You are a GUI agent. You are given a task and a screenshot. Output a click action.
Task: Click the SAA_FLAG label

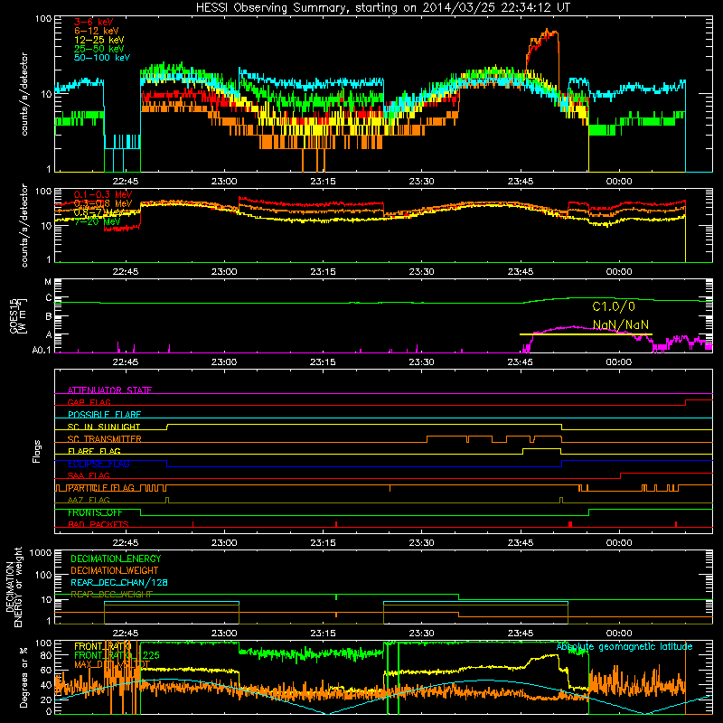point(89,475)
